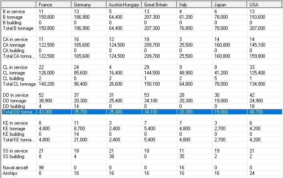Click USA DD building value 18

(x=252, y=106)
